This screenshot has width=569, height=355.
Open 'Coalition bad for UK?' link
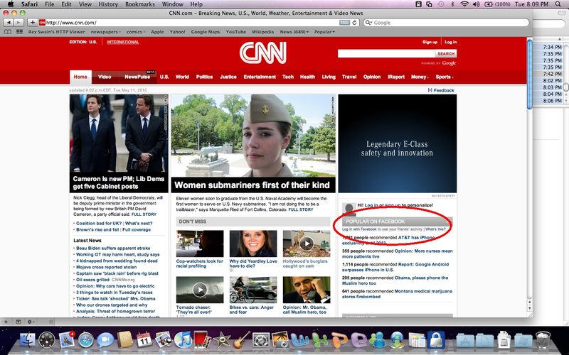click(x=99, y=223)
